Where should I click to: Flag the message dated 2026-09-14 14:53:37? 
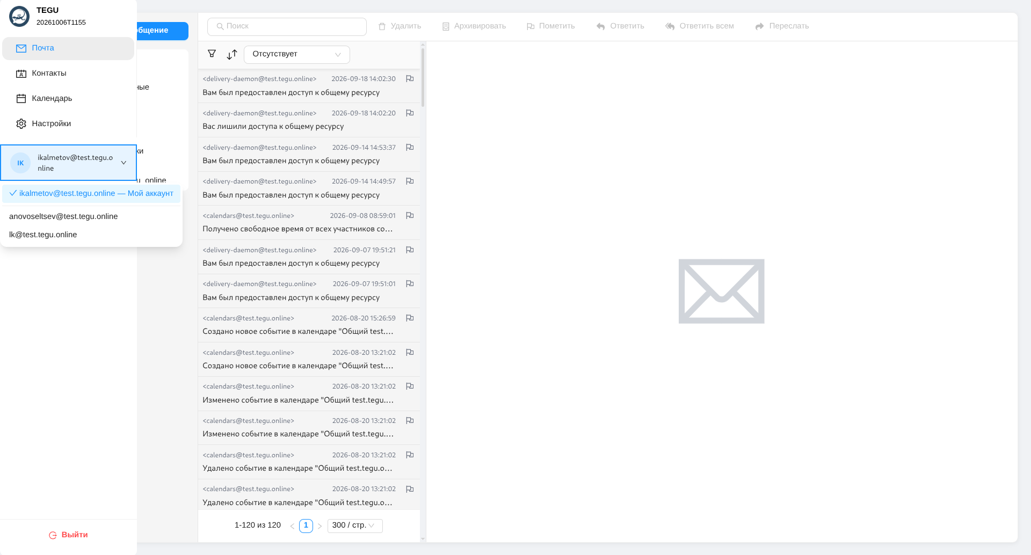[x=410, y=148]
